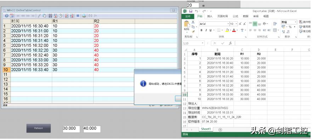Click WinCC 时间 column header
The height and width of the screenshot is (139, 312).
31,21
